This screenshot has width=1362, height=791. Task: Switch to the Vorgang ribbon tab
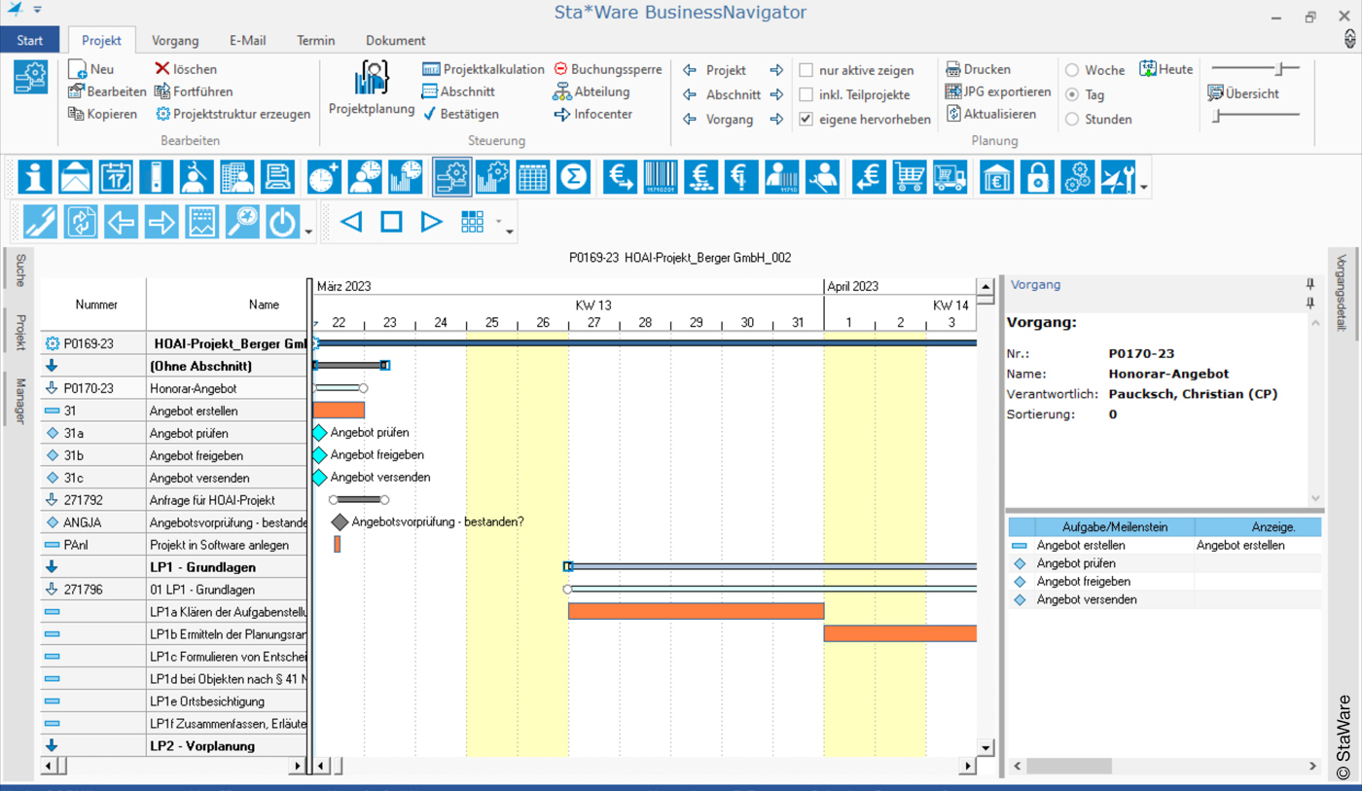(x=175, y=41)
